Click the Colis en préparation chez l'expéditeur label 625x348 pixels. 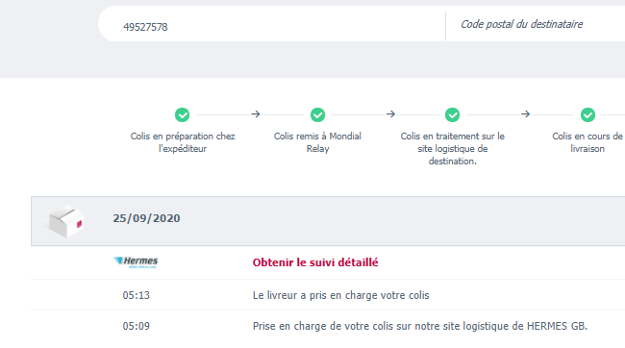pos(183,142)
